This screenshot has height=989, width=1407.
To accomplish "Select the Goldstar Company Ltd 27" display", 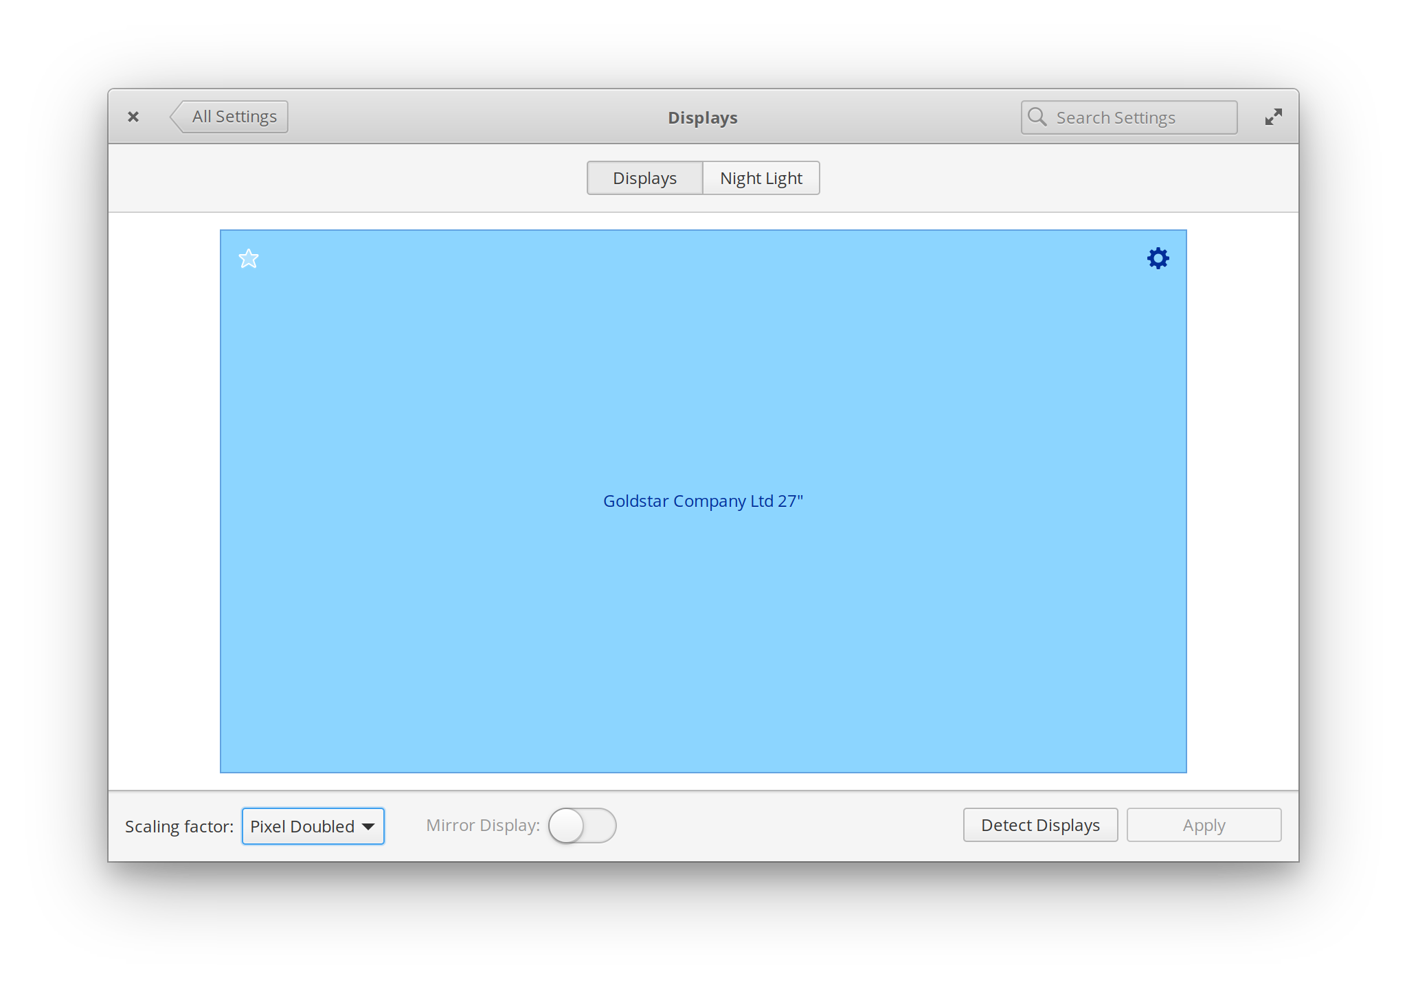I will (x=703, y=501).
